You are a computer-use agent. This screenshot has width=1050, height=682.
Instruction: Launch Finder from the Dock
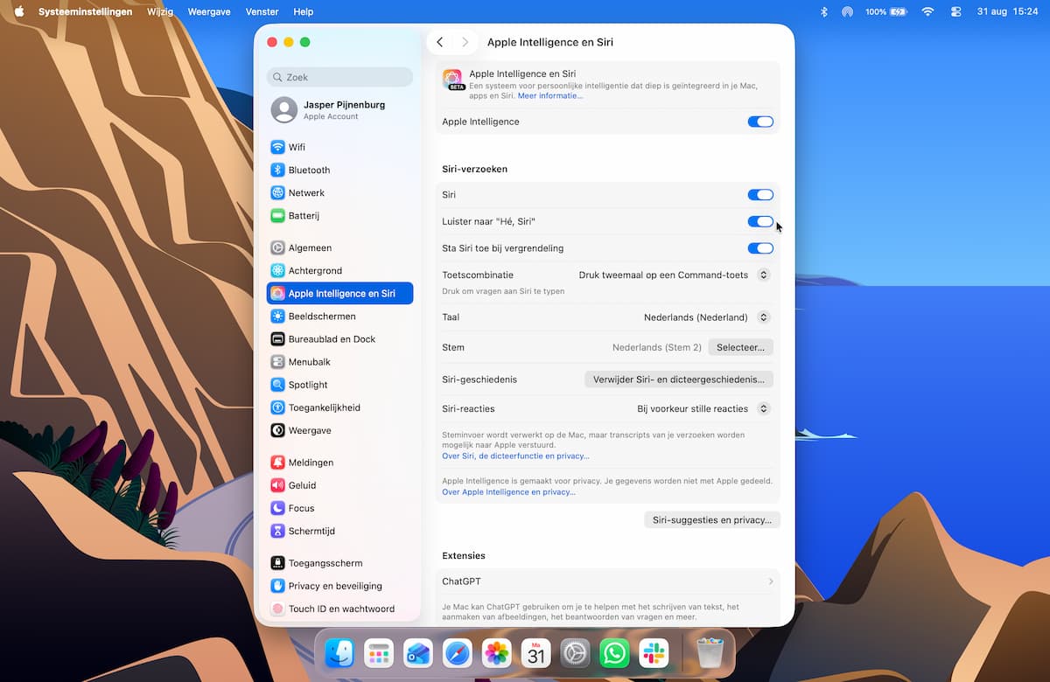click(x=339, y=653)
